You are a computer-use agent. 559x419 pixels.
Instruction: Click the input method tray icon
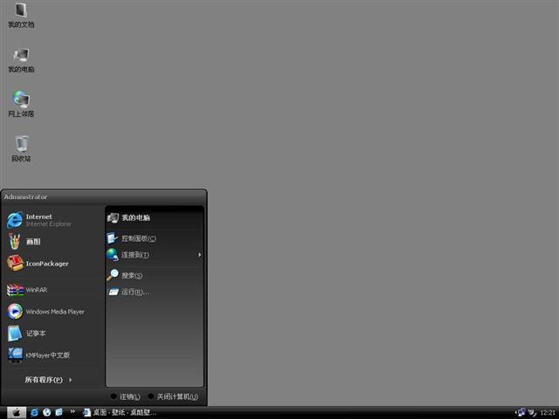click(532, 413)
